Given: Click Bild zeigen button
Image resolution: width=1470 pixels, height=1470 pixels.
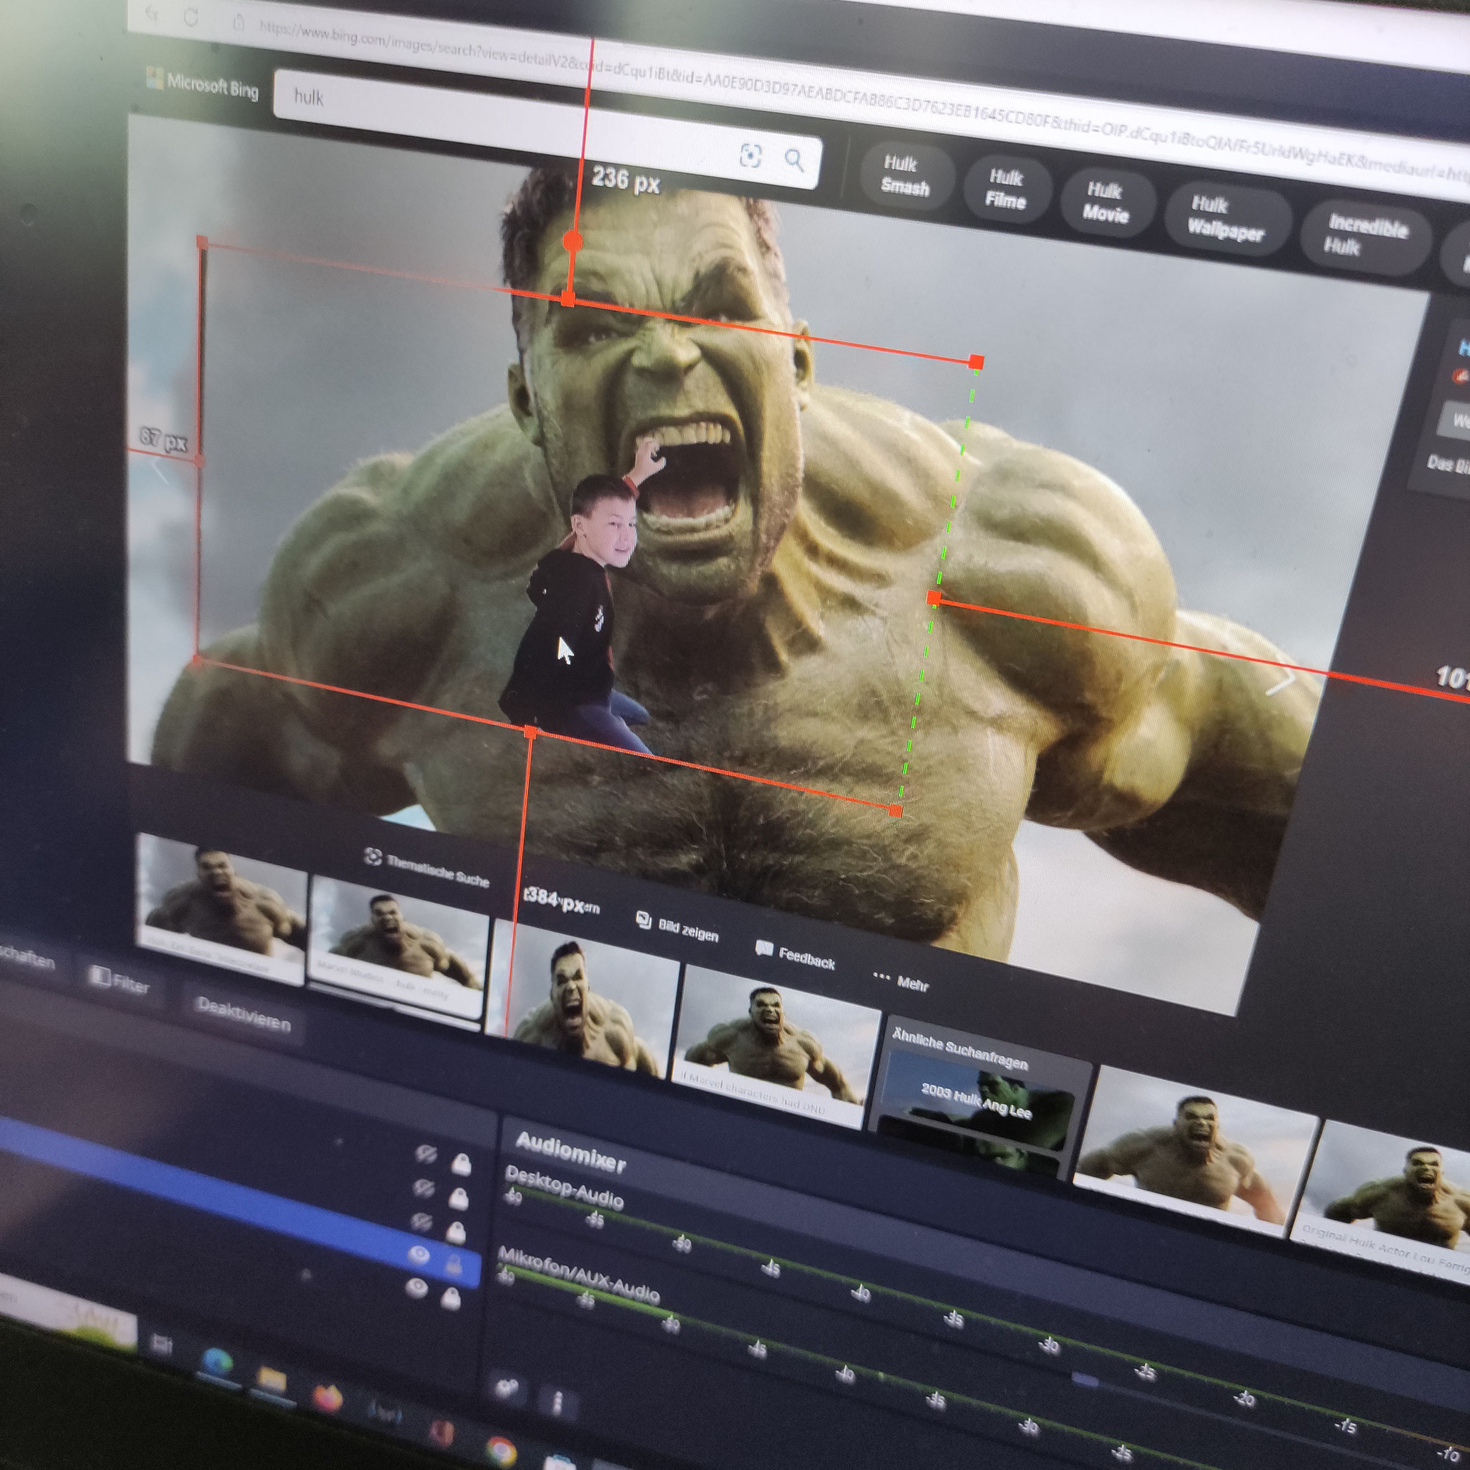Looking at the screenshot, I should 676,927.
